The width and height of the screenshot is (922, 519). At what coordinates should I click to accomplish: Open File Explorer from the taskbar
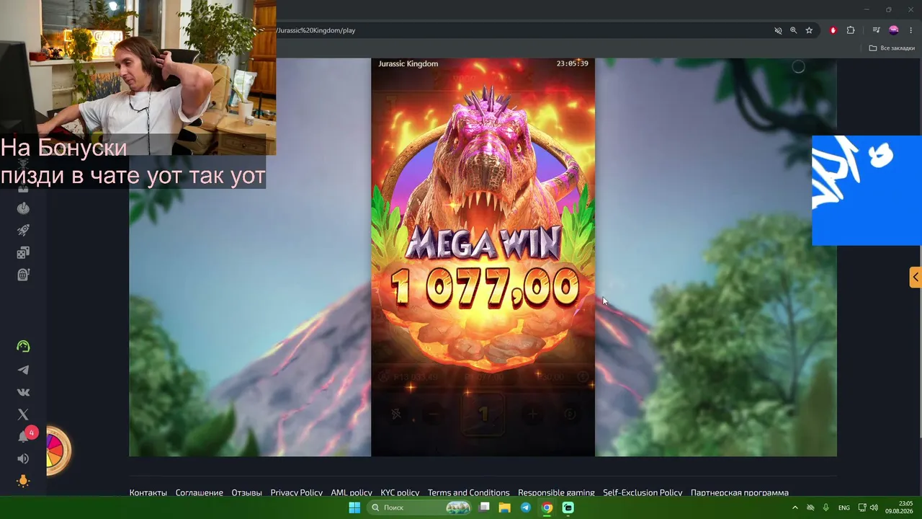tap(505, 507)
